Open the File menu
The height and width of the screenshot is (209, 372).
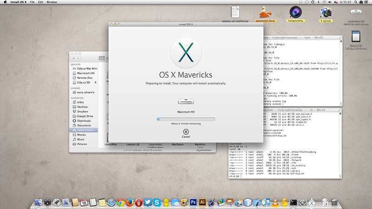[32, 2]
